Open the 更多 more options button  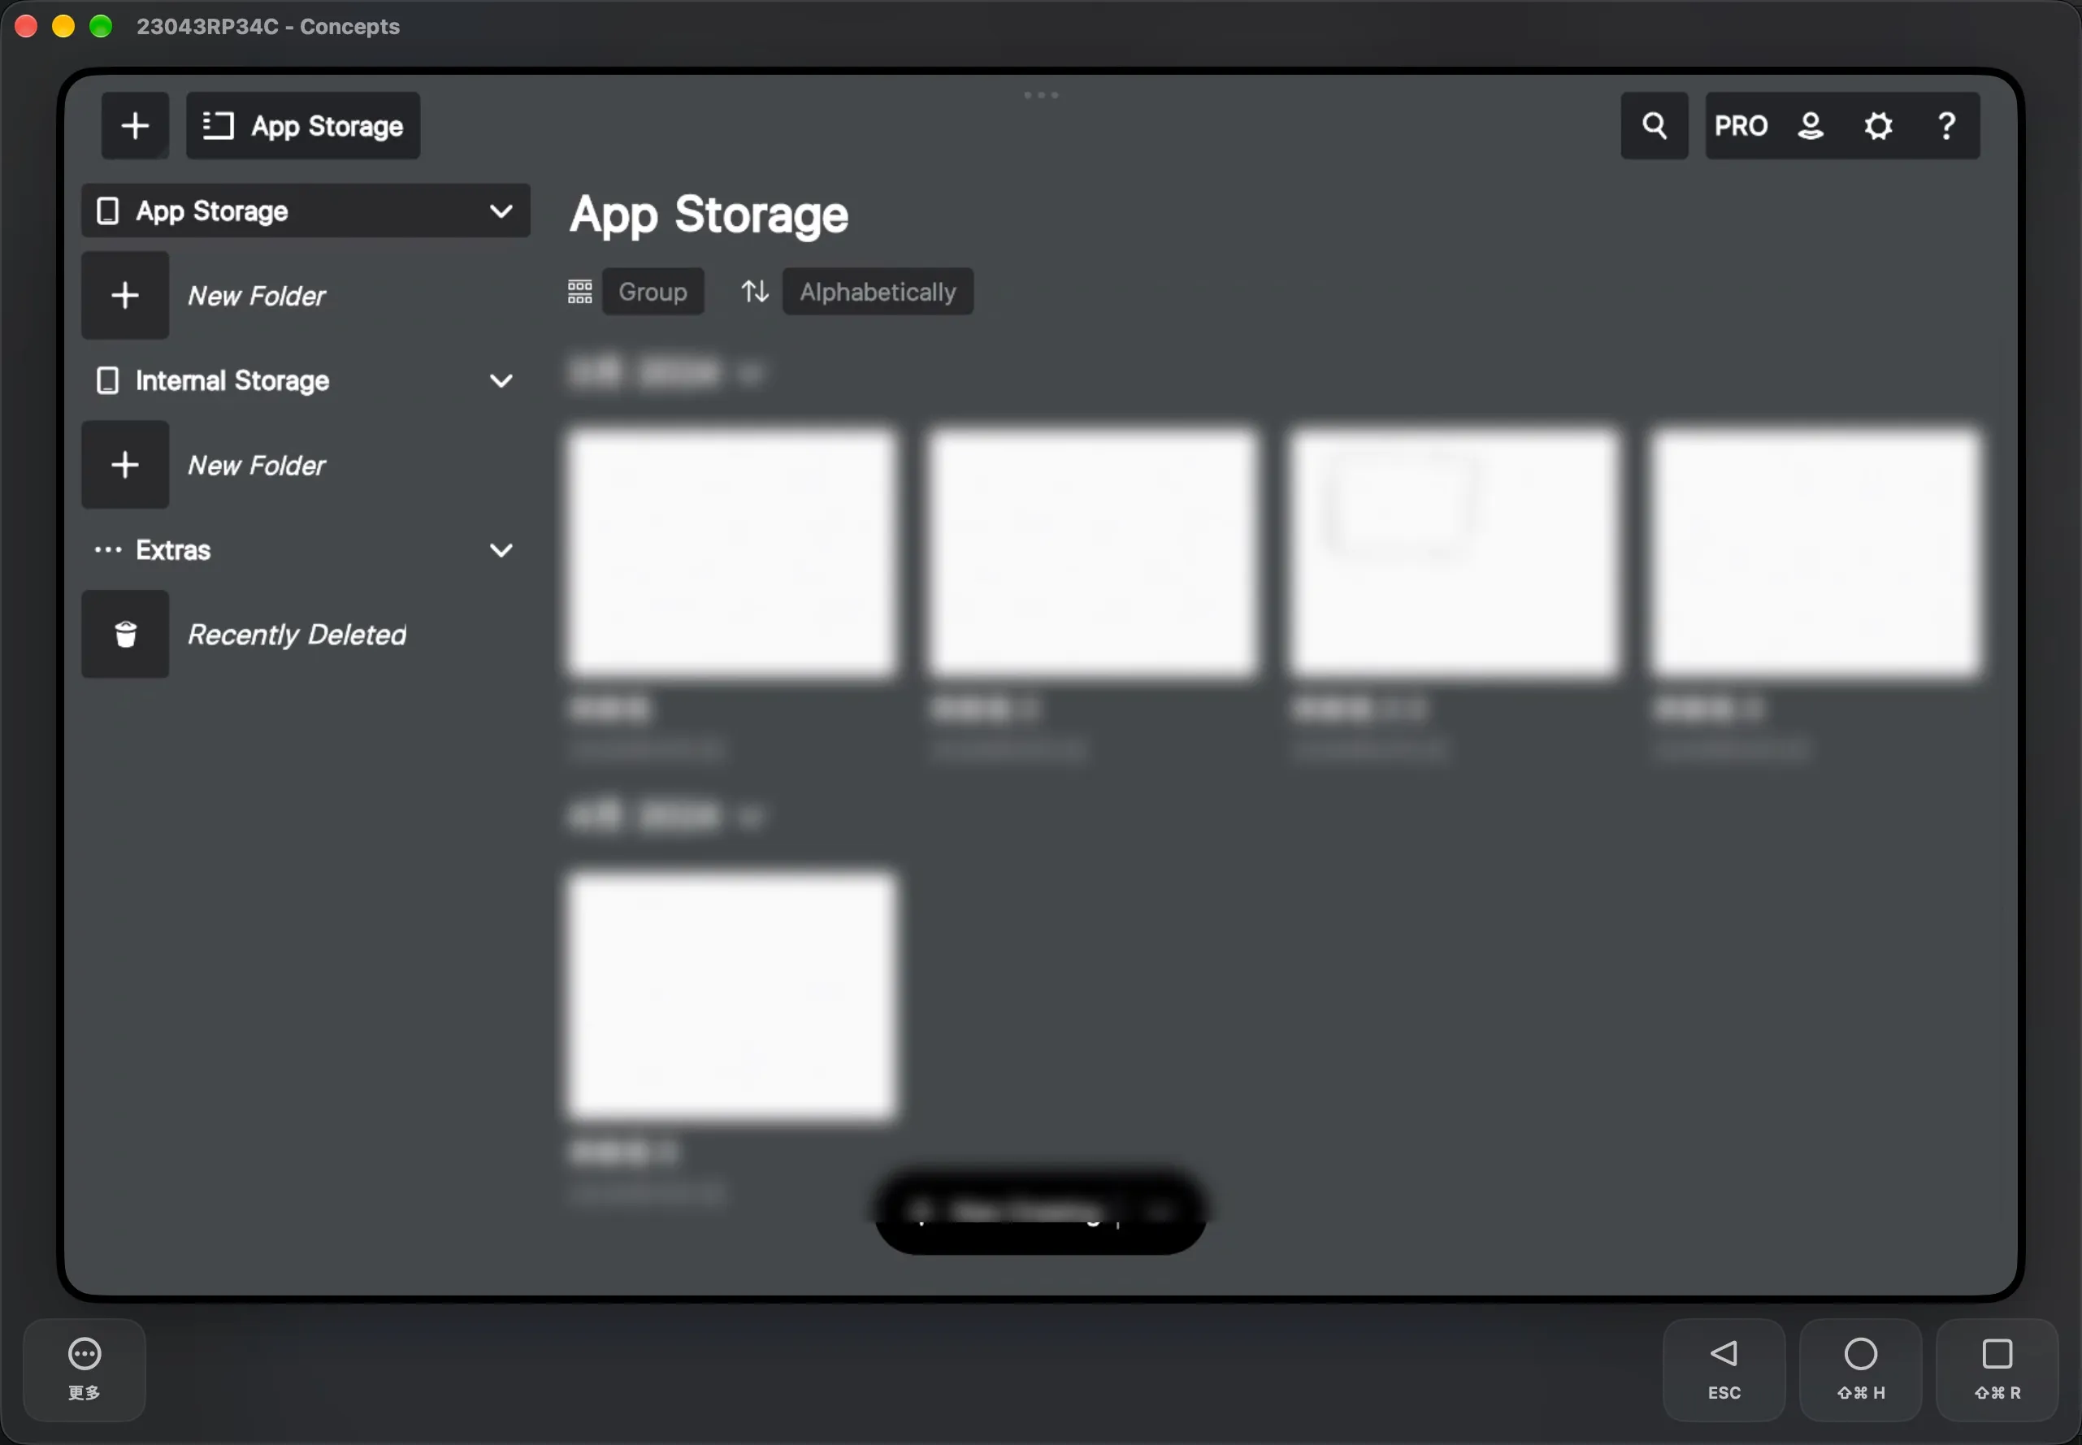pos(85,1369)
